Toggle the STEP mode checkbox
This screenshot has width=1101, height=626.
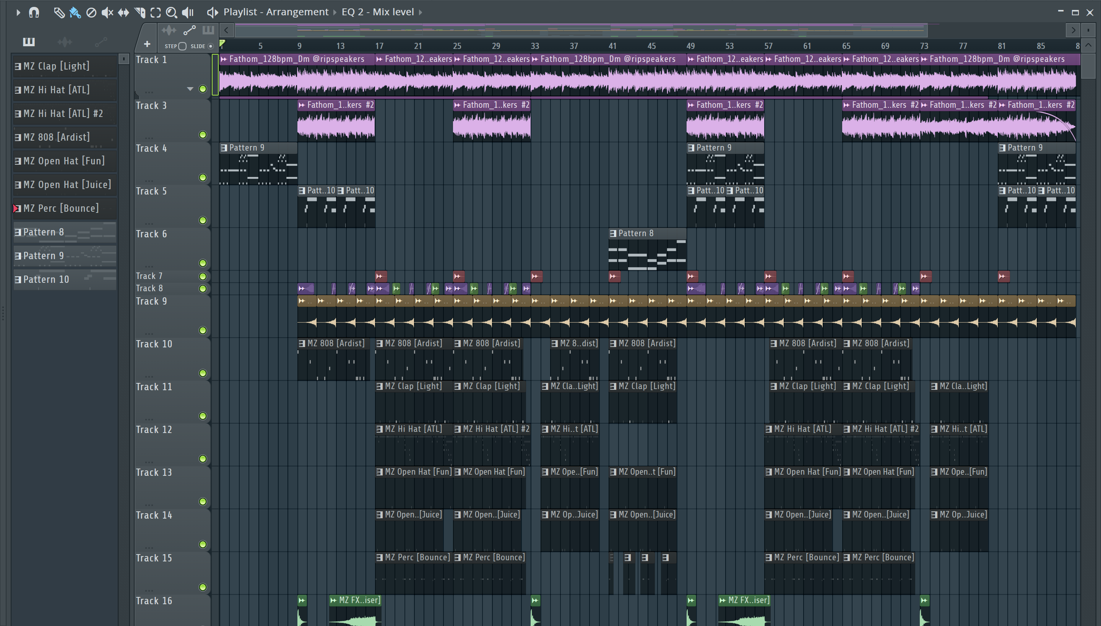182,46
